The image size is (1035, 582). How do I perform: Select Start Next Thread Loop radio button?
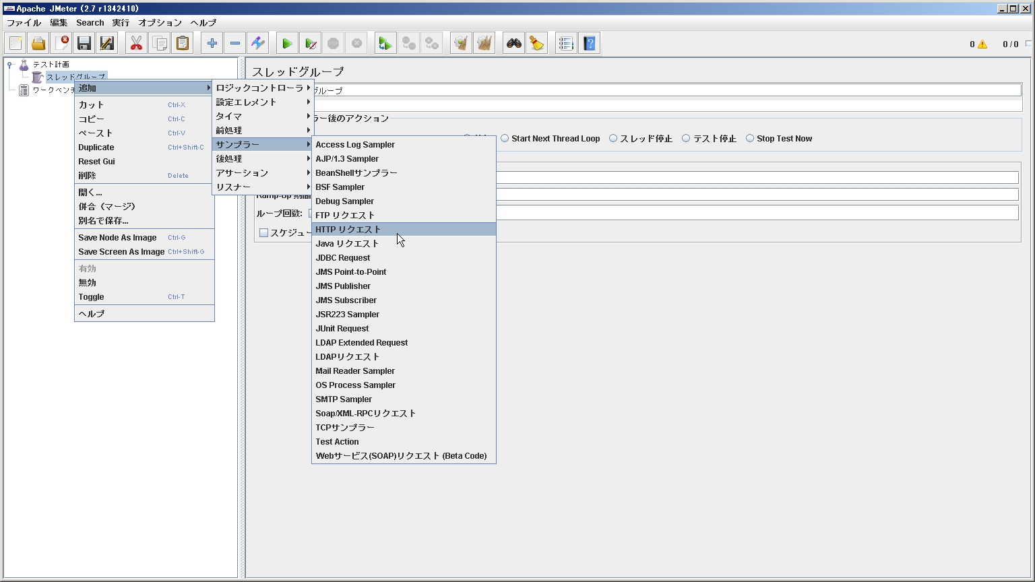pos(505,138)
